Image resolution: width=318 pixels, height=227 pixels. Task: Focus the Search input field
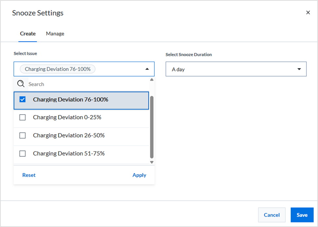pyautogui.click(x=88, y=84)
